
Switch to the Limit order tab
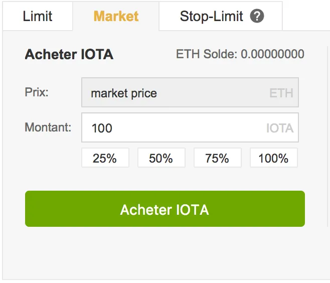38,16
